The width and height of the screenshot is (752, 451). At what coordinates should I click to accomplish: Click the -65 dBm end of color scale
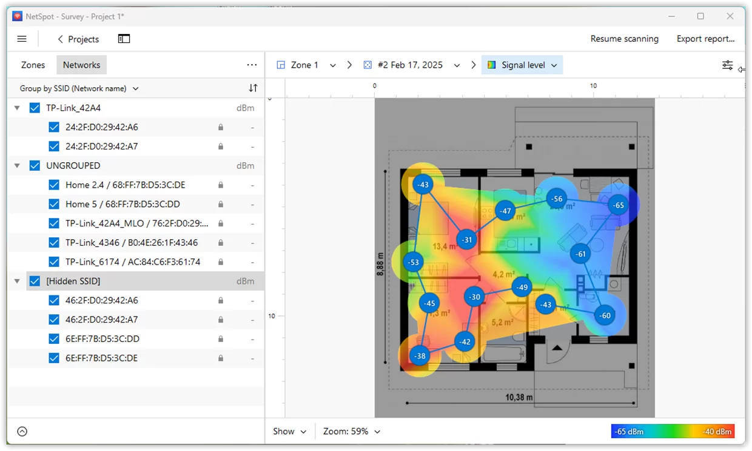point(629,432)
